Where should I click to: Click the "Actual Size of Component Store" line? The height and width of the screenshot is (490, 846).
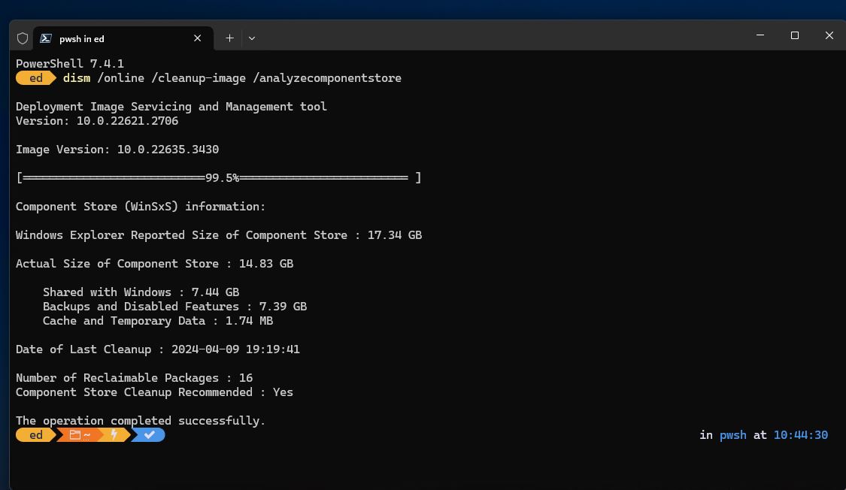(154, 264)
